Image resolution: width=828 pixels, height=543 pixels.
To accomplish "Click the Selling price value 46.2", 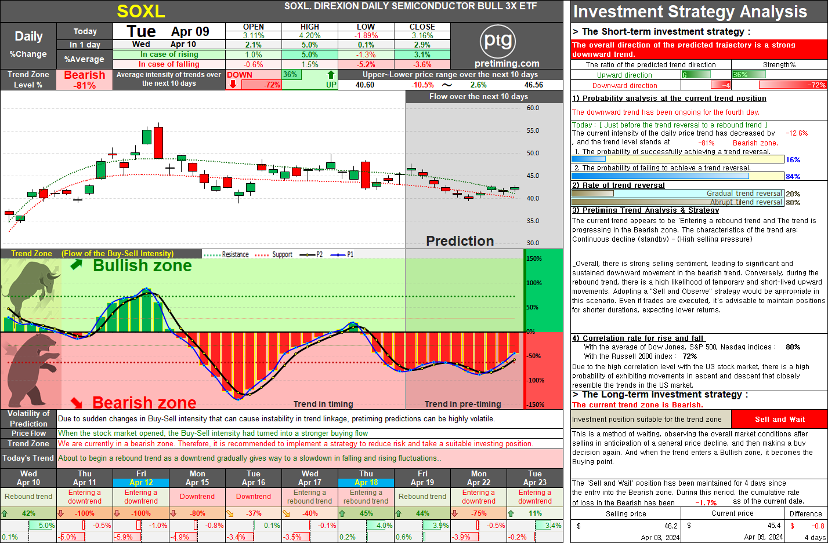I will [671, 526].
